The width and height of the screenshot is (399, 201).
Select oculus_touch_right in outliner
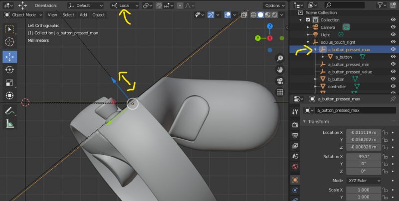(338, 42)
